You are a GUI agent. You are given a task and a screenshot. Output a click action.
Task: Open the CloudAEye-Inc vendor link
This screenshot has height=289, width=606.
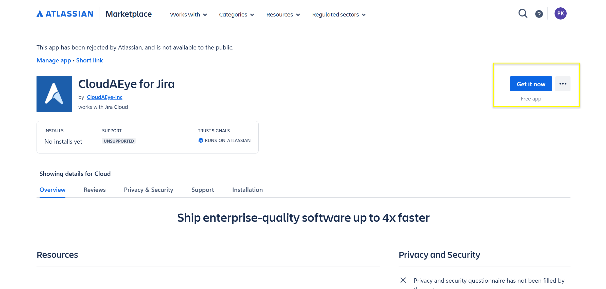click(104, 97)
